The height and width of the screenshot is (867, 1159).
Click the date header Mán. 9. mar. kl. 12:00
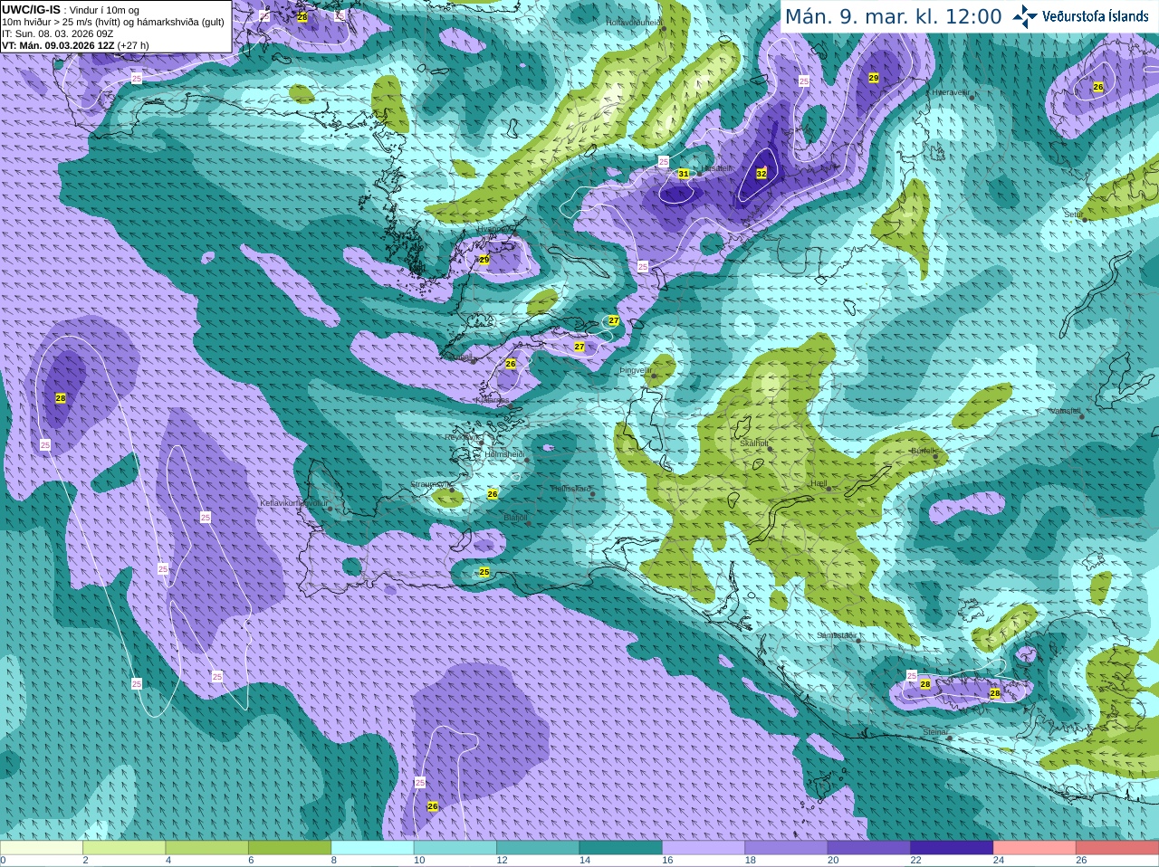pyautogui.click(x=893, y=16)
